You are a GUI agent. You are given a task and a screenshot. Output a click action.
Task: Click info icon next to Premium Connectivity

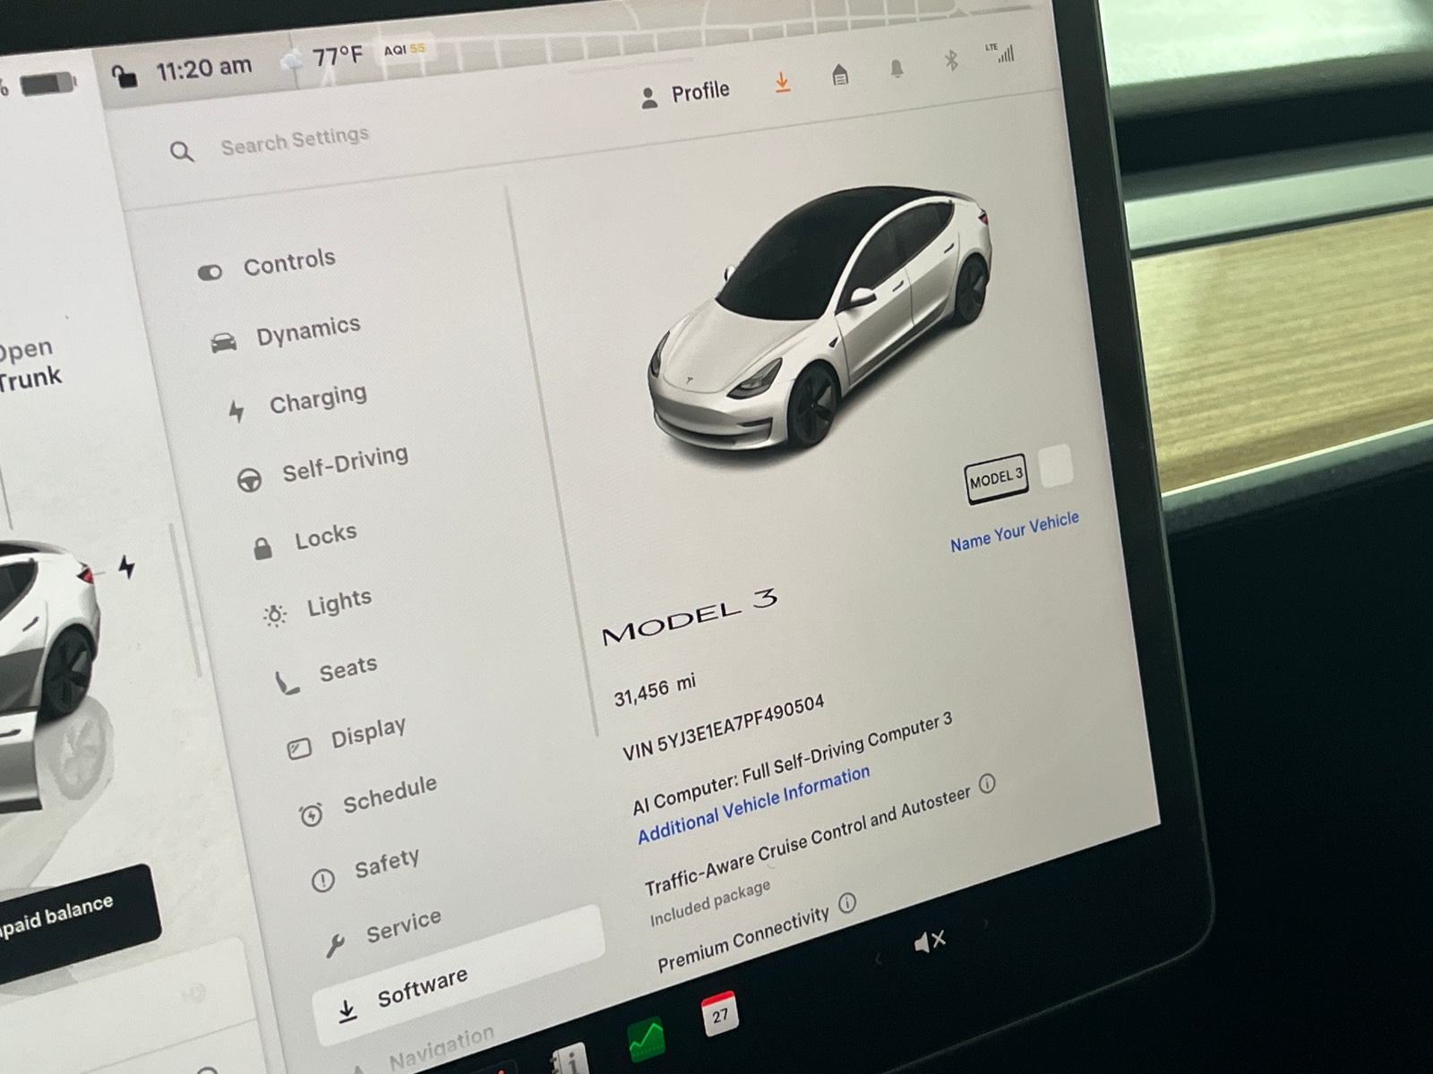[x=847, y=902]
